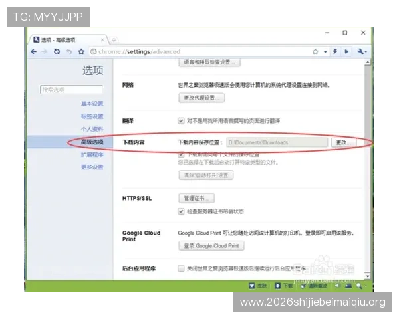399x319 pixels.
Task: Click the 翻译 section heading
Action: [x=128, y=121]
